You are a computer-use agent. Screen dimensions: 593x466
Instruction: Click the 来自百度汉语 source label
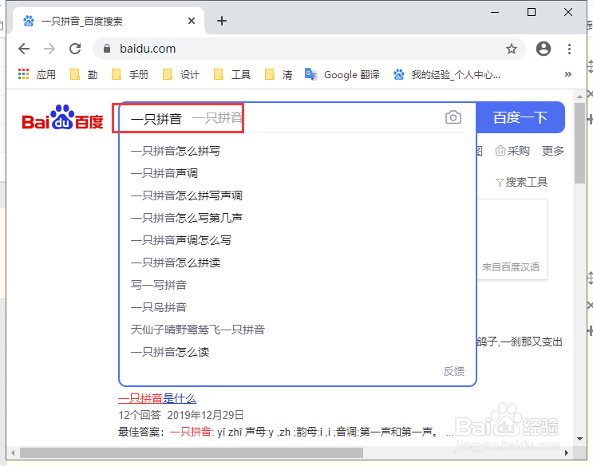[x=511, y=267]
